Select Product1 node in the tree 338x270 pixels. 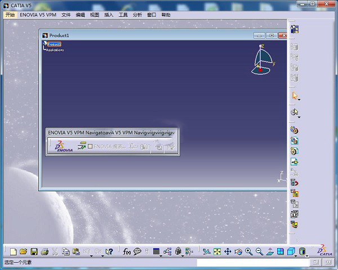coord(54,44)
